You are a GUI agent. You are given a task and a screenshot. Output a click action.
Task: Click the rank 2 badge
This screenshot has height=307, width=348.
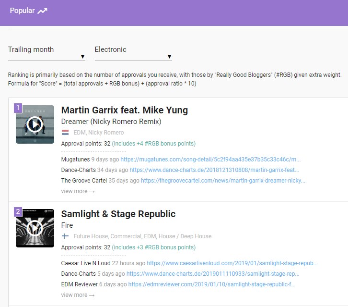tap(18, 211)
